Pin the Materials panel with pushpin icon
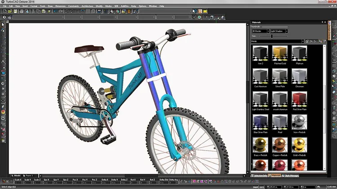This screenshot has width=337, height=189. (x=322, y=22)
